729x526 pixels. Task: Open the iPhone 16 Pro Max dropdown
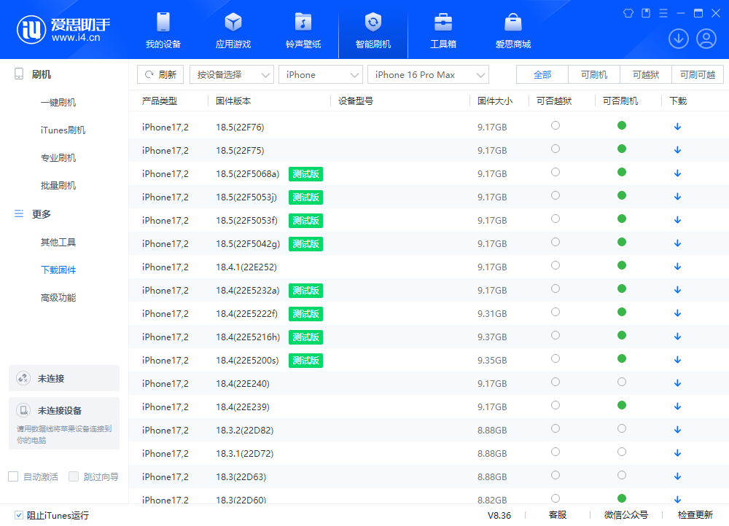click(428, 74)
